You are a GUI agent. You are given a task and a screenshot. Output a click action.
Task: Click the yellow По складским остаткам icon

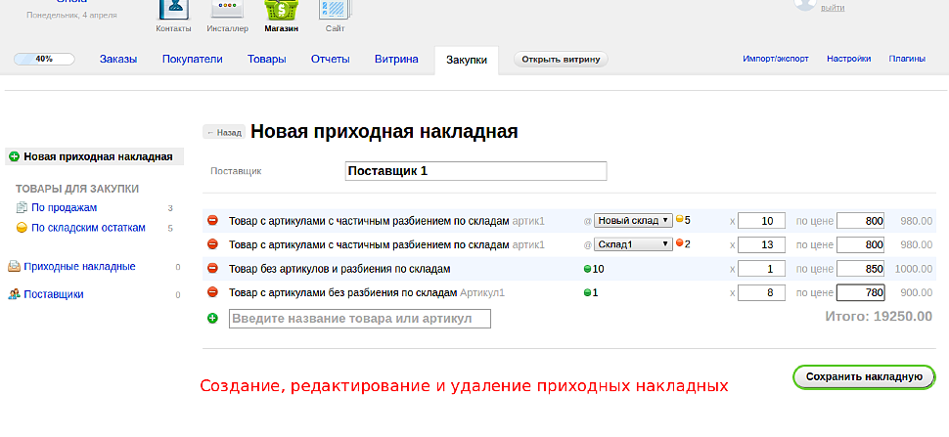[x=22, y=229]
